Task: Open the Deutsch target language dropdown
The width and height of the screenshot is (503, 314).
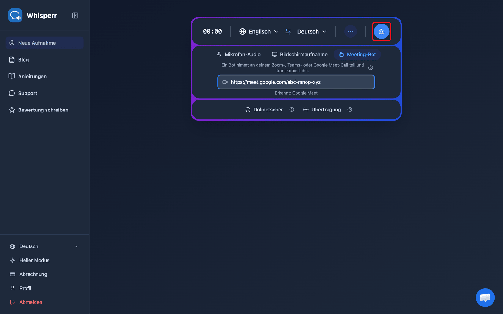Action: [x=312, y=31]
